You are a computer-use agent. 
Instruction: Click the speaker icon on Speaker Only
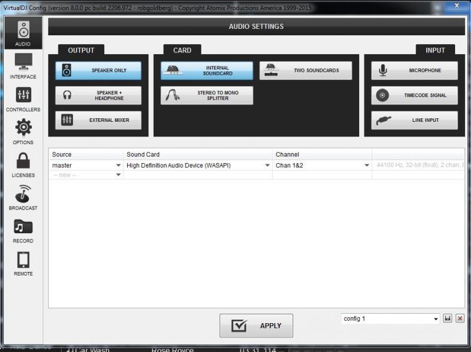[x=67, y=70]
